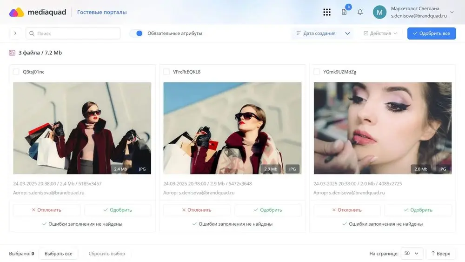Click the metadata line ending in 5185x3457
465x262 pixels.
[57, 184]
